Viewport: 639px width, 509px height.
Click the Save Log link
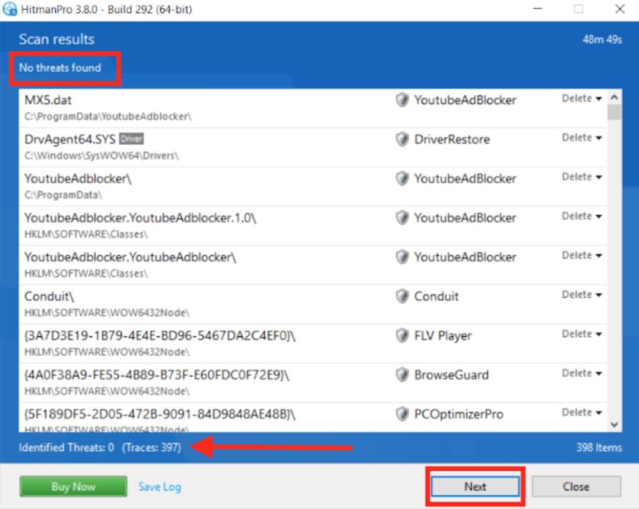pos(160,487)
